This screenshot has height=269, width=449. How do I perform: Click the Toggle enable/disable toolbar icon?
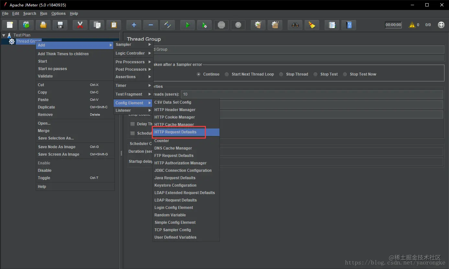(x=167, y=25)
